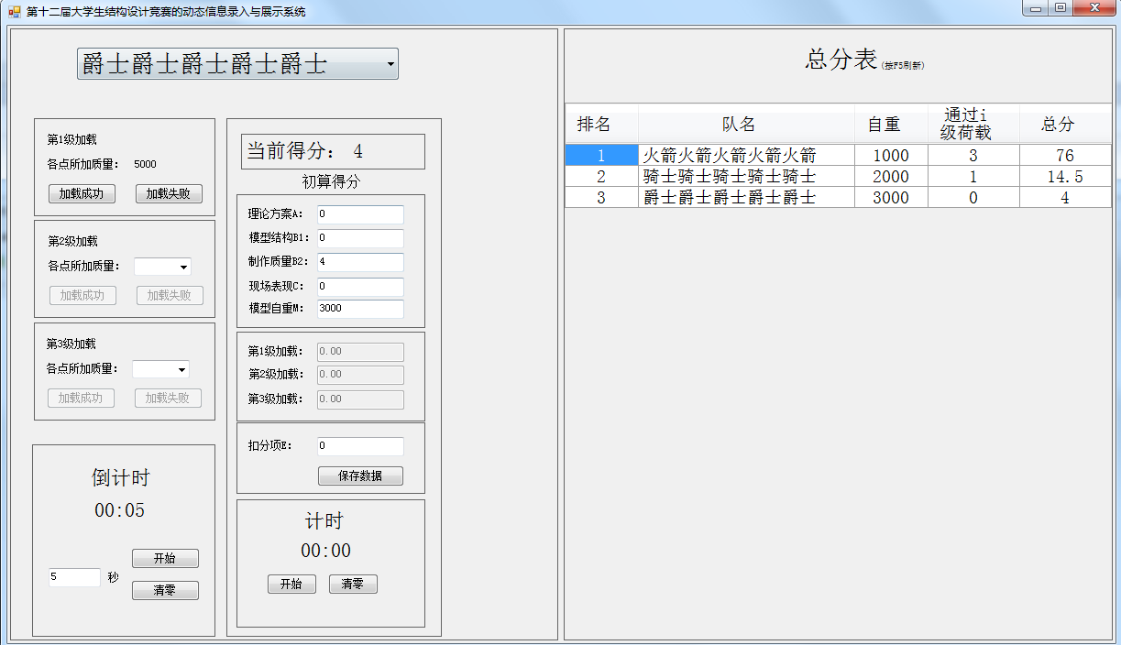Image resolution: width=1121 pixels, height=645 pixels.
Task: Click the 理论方案A input field
Action: coord(360,214)
